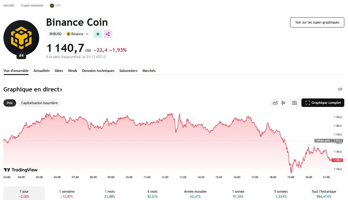Click the Crypto-monnaies breadcrumb link
348x200 pixels.
[32, 5]
